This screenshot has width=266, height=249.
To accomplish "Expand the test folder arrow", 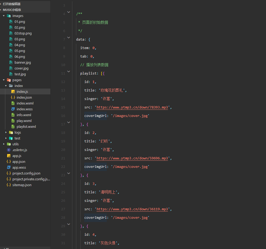I will pos(6,138).
